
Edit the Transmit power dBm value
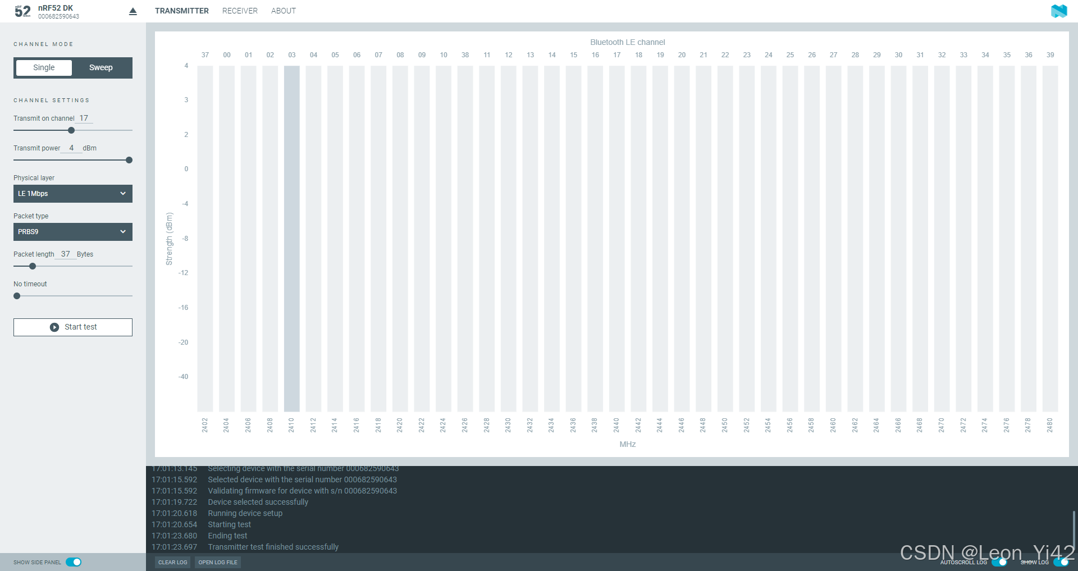(71, 148)
